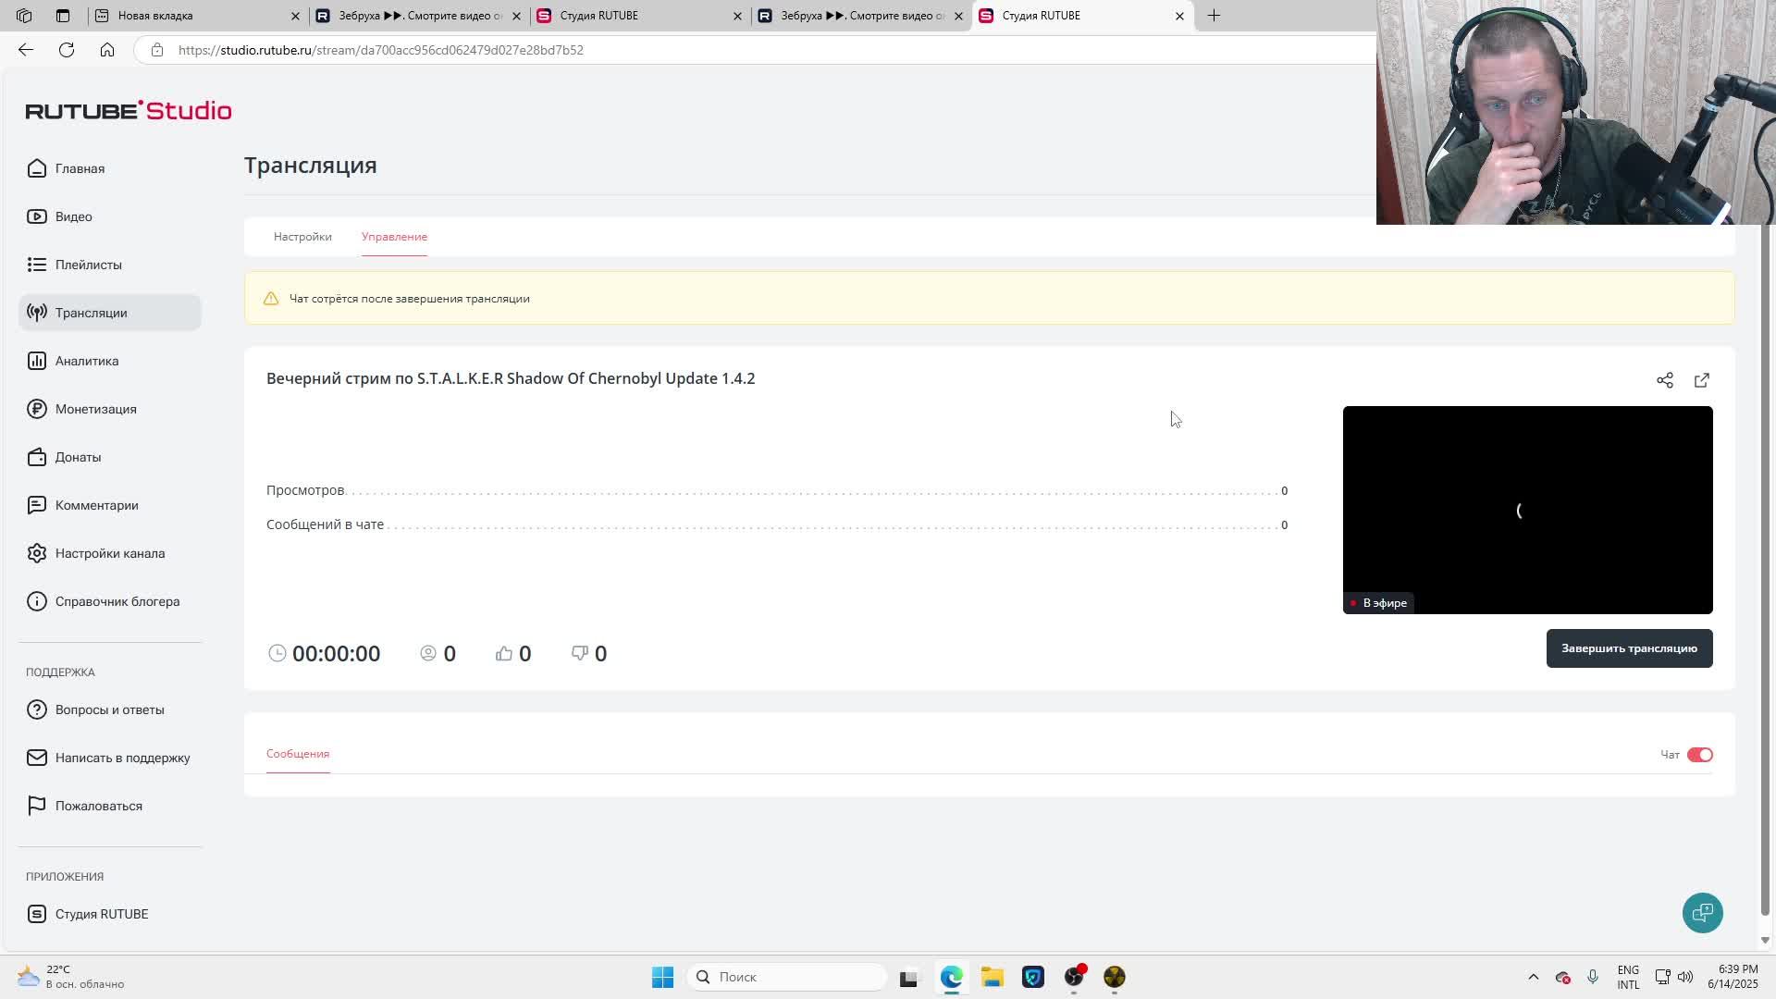
Task: Open the support chat bubble button
Action: coord(1702,913)
